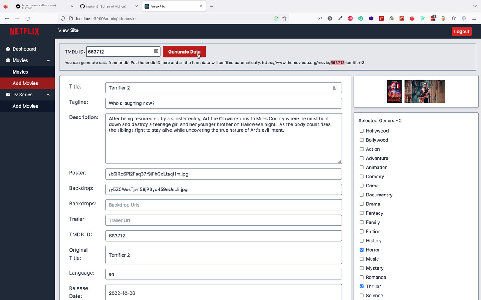Check the Hollywood genre
The image size is (481, 300).
[362, 131]
